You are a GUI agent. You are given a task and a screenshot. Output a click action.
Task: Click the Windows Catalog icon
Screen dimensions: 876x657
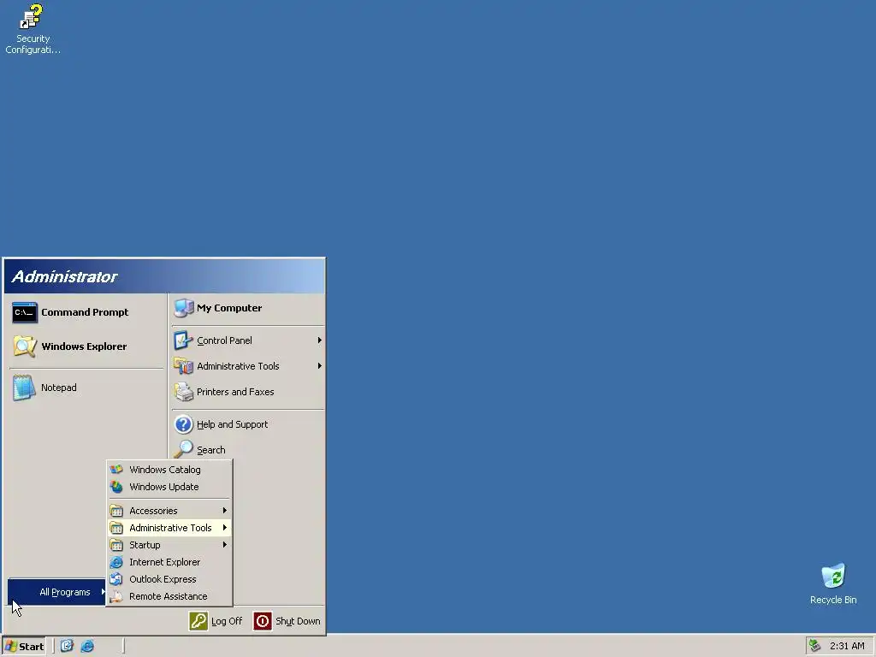[116, 470]
